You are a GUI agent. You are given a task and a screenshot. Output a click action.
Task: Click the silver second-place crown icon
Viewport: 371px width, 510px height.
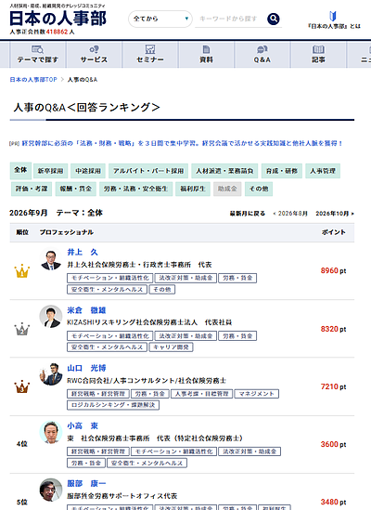[22, 329]
